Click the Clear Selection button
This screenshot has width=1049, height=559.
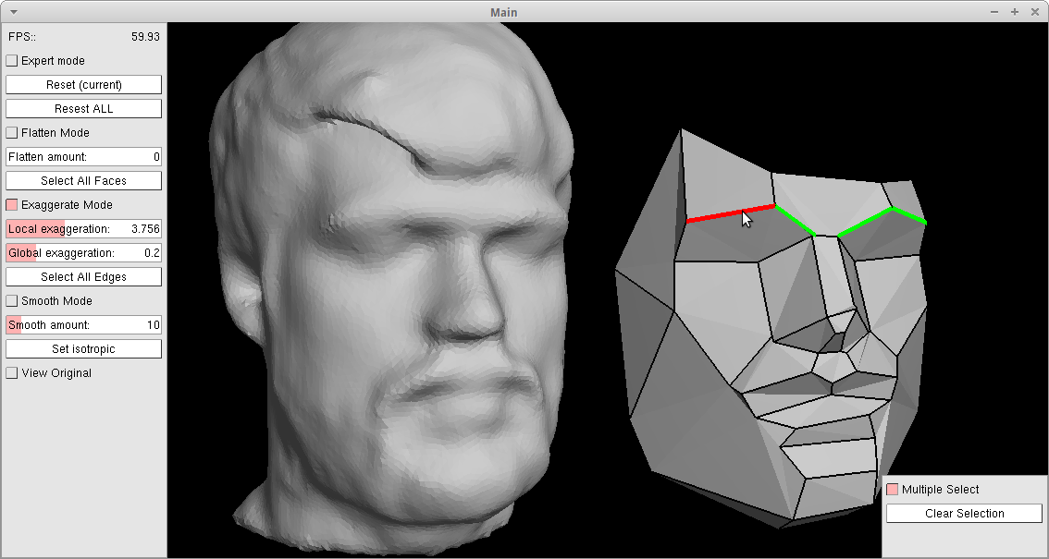pos(964,514)
